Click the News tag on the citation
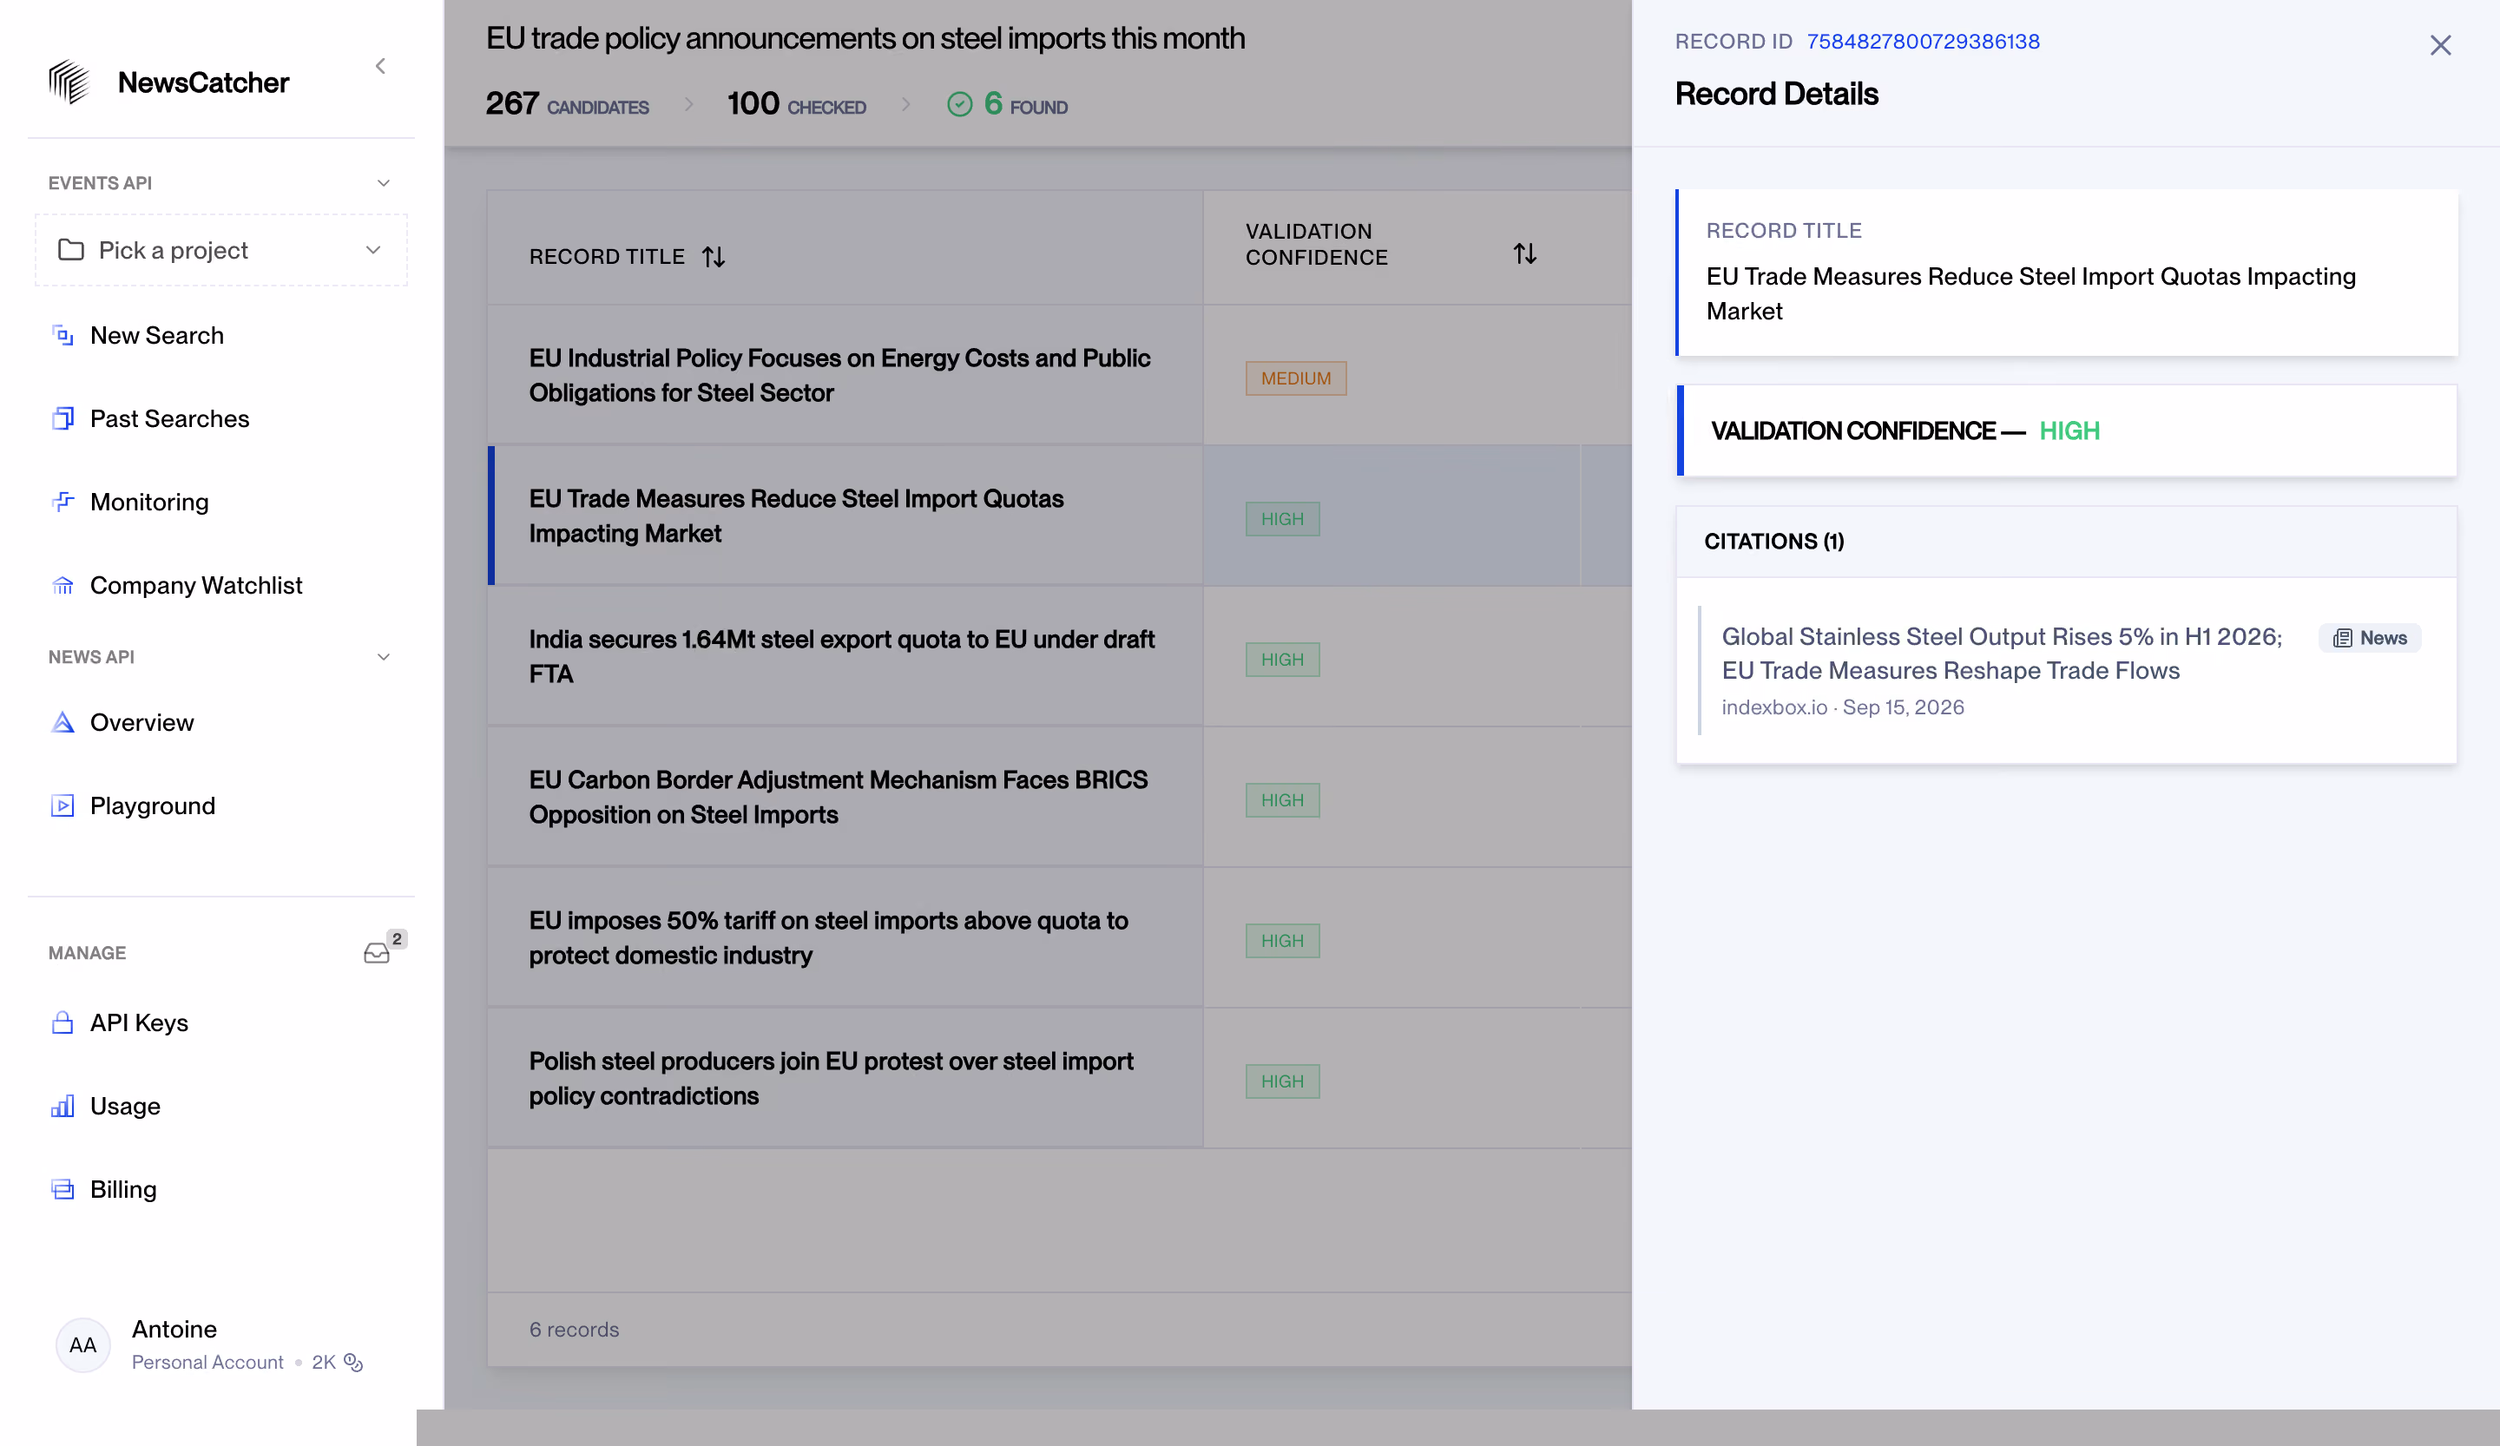The image size is (2500, 1446). pyautogui.click(x=2370, y=638)
